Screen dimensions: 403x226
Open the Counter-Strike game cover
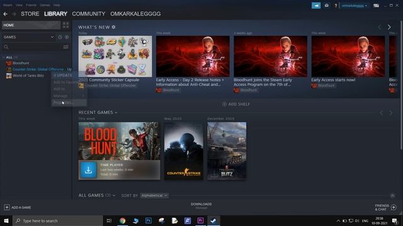[183, 151]
